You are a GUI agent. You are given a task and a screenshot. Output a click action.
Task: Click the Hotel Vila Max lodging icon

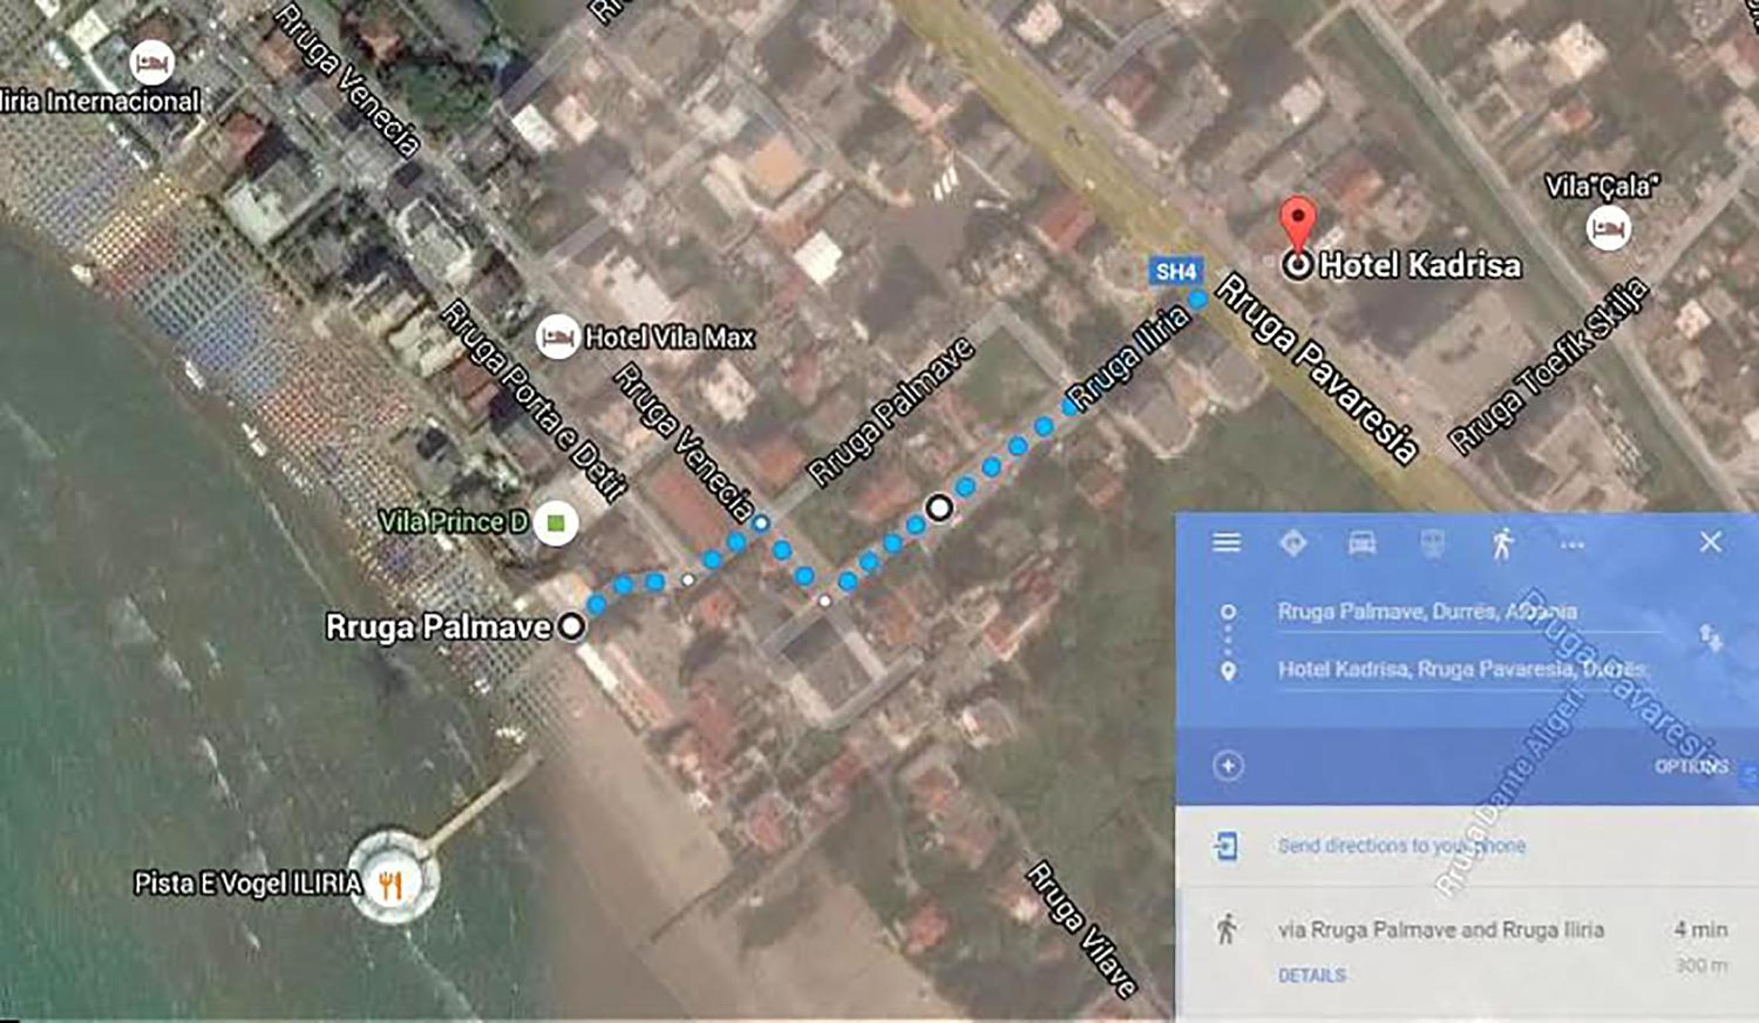[557, 337]
